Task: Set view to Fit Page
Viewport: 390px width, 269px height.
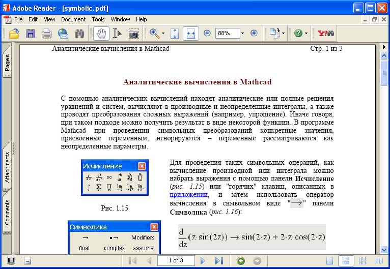Action: tap(175, 33)
